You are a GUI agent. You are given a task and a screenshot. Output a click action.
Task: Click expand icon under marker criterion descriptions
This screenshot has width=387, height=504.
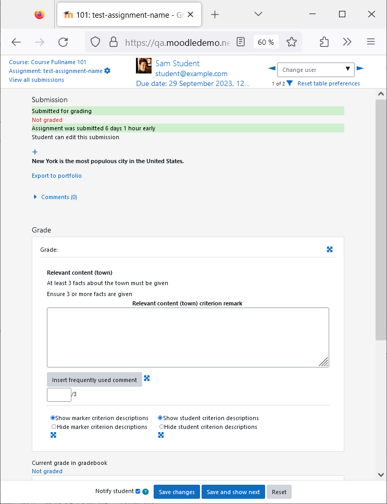pos(53,435)
